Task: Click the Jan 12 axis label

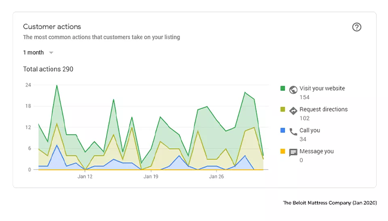Action: [85, 176]
